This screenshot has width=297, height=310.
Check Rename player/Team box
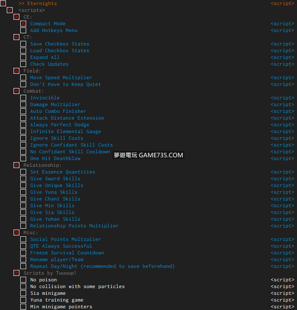[23, 259]
